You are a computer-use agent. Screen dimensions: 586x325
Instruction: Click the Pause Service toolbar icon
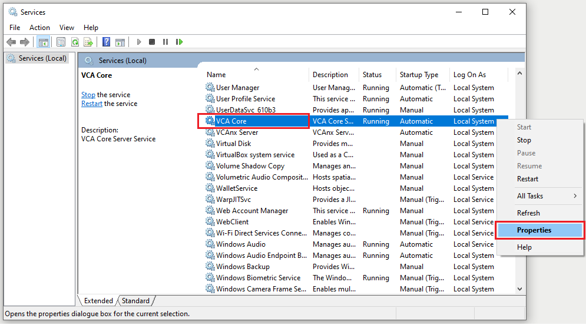click(x=165, y=42)
